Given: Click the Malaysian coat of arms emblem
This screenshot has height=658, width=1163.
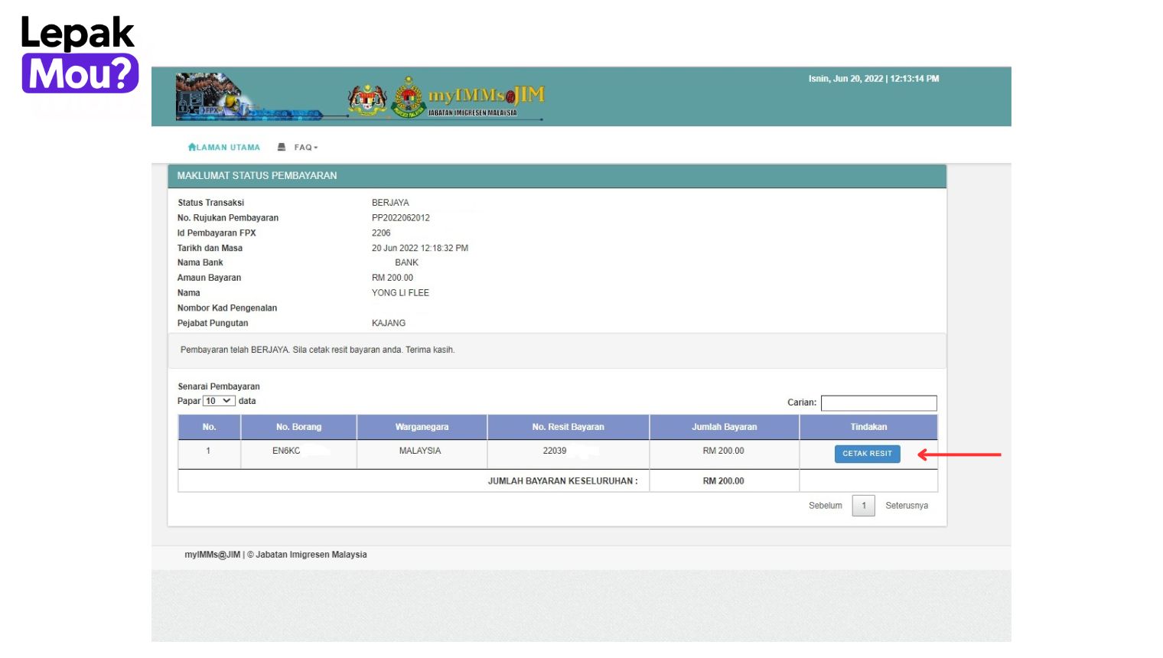Looking at the screenshot, I should coord(368,97).
